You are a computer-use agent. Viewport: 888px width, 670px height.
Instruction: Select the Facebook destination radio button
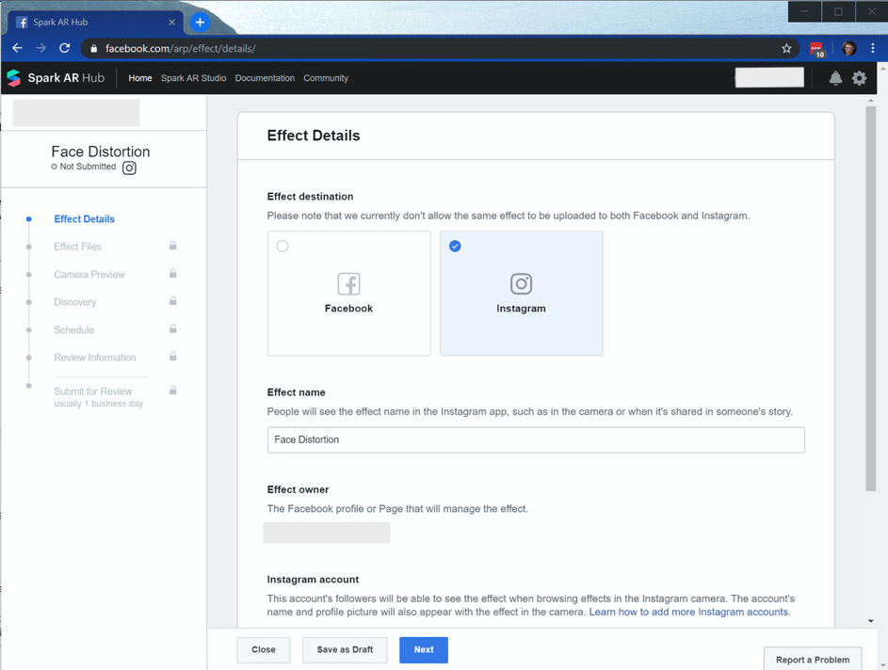[283, 247]
